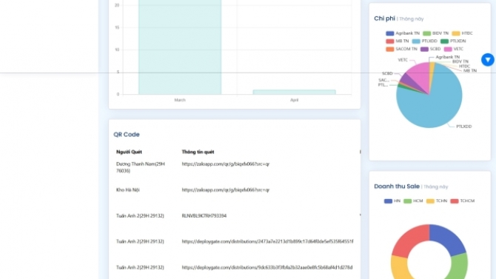The image size is (496, 279).
Task: Click the blue round filter button with triangle
Action: (x=487, y=60)
